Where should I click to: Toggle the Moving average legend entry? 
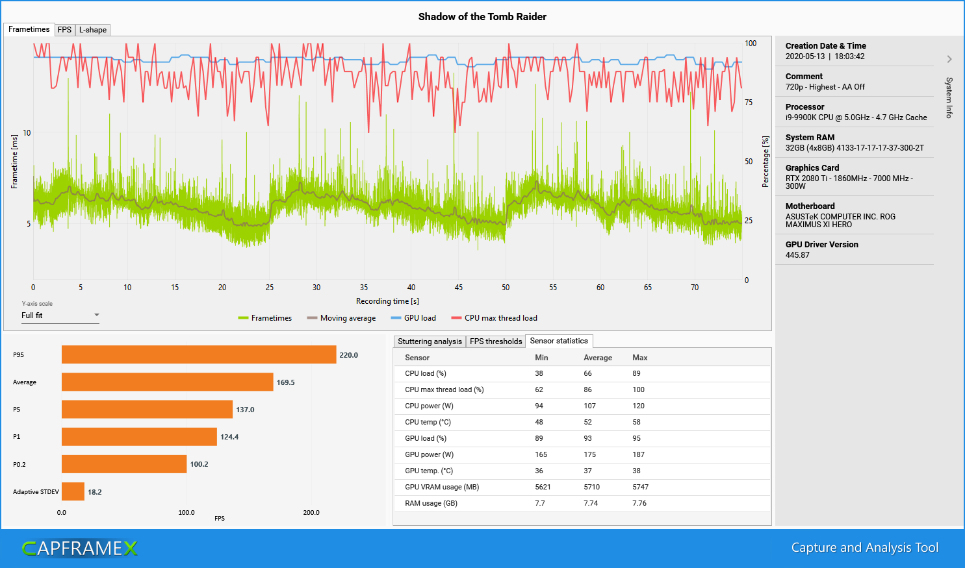(341, 318)
